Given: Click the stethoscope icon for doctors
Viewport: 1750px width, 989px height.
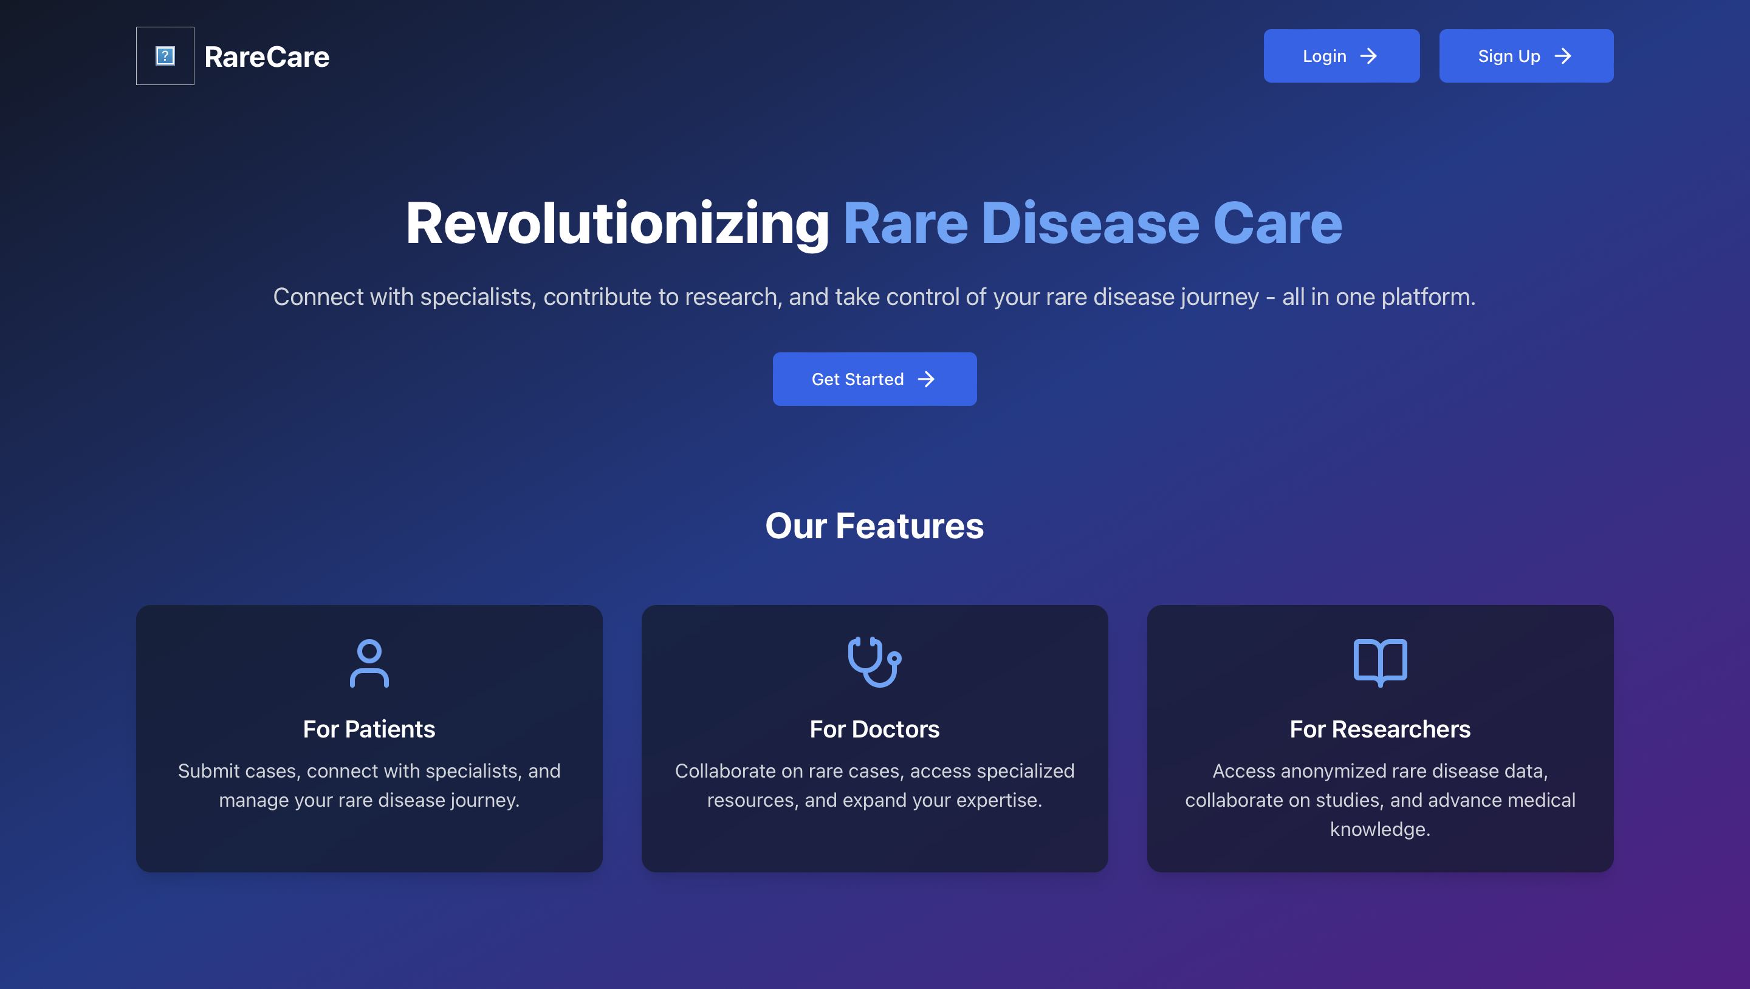Looking at the screenshot, I should (x=874, y=662).
